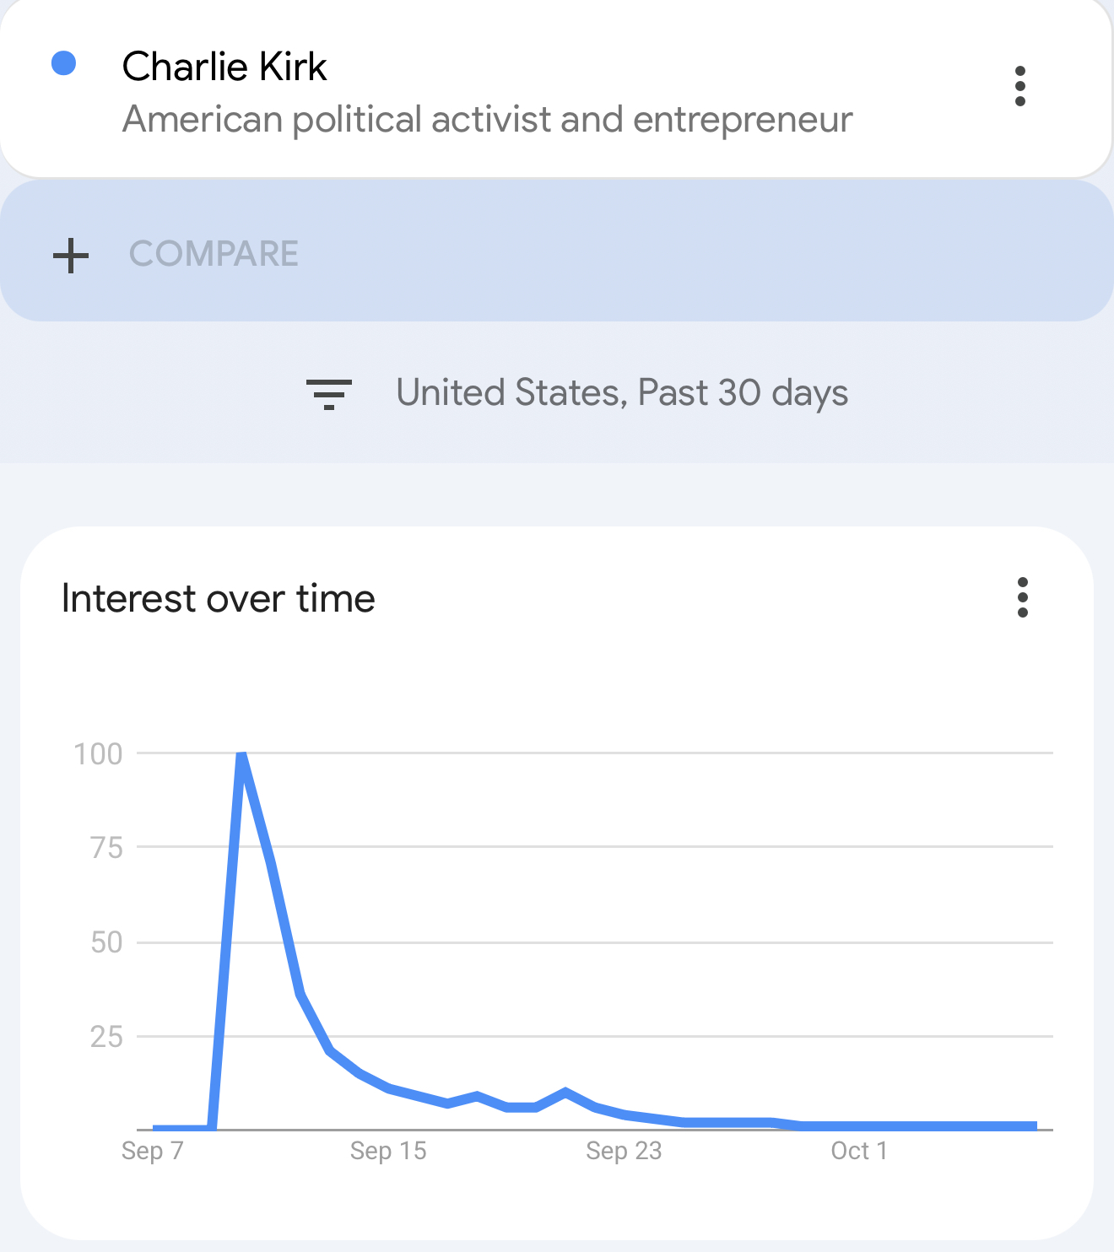The width and height of the screenshot is (1114, 1252).
Task: Click the blue dot beside Charlie Kirk
Action: click(64, 63)
